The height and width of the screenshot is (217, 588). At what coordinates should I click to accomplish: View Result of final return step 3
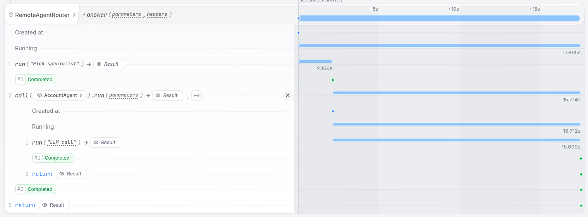[x=54, y=205]
